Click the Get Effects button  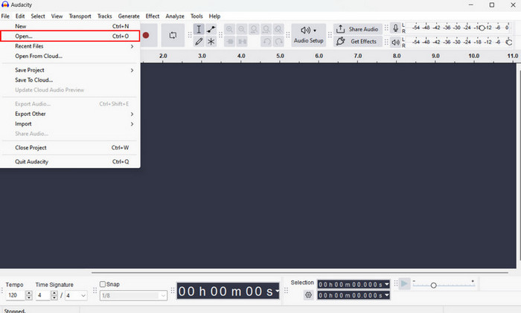click(357, 42)
